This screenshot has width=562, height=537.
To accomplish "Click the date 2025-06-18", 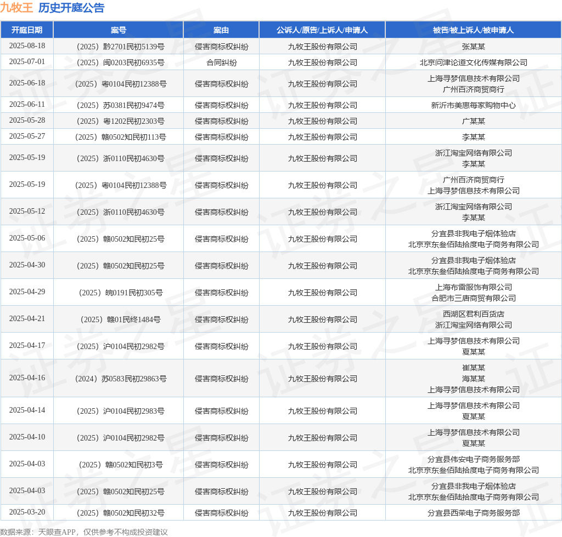I will coord(27,83).
